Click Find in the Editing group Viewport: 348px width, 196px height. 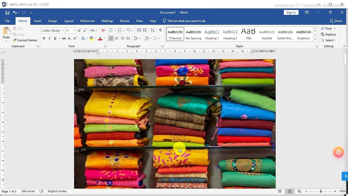click(326, 28)
